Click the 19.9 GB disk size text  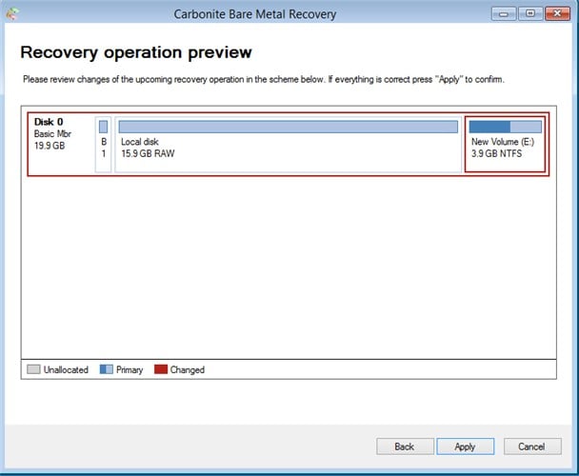(x=50, y=146)
